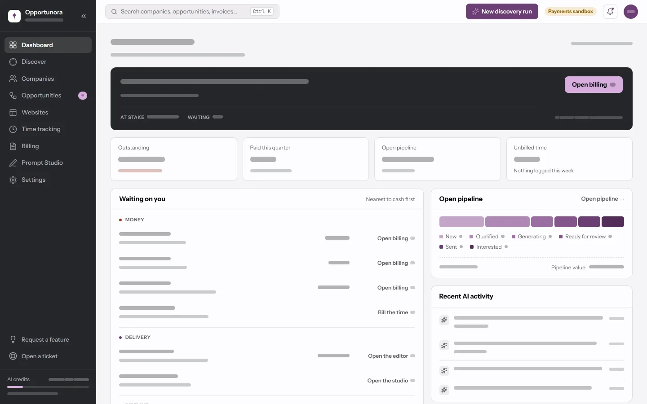Screen dimensions: 647x404
Task: Click the Sent legend entry
Action: tap(451, 247)
